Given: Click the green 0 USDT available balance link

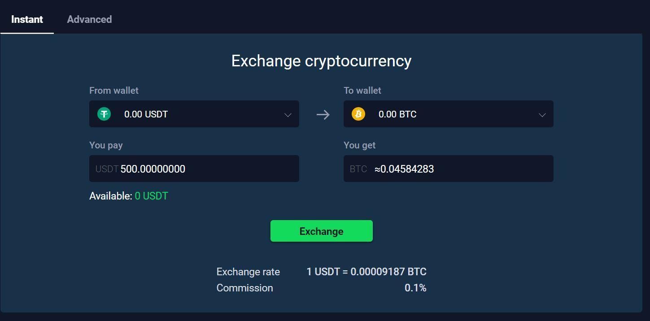Looking at the screenshot, I should tap(151, 196).
